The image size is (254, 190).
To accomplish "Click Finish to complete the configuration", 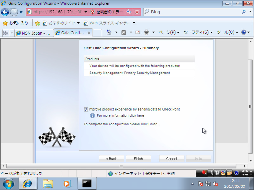I will click(138, 159).
